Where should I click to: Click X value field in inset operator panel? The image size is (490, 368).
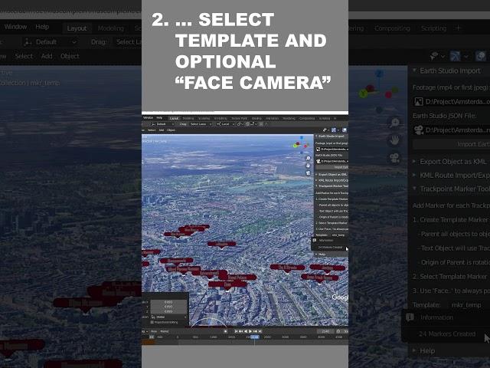[168, 302]
